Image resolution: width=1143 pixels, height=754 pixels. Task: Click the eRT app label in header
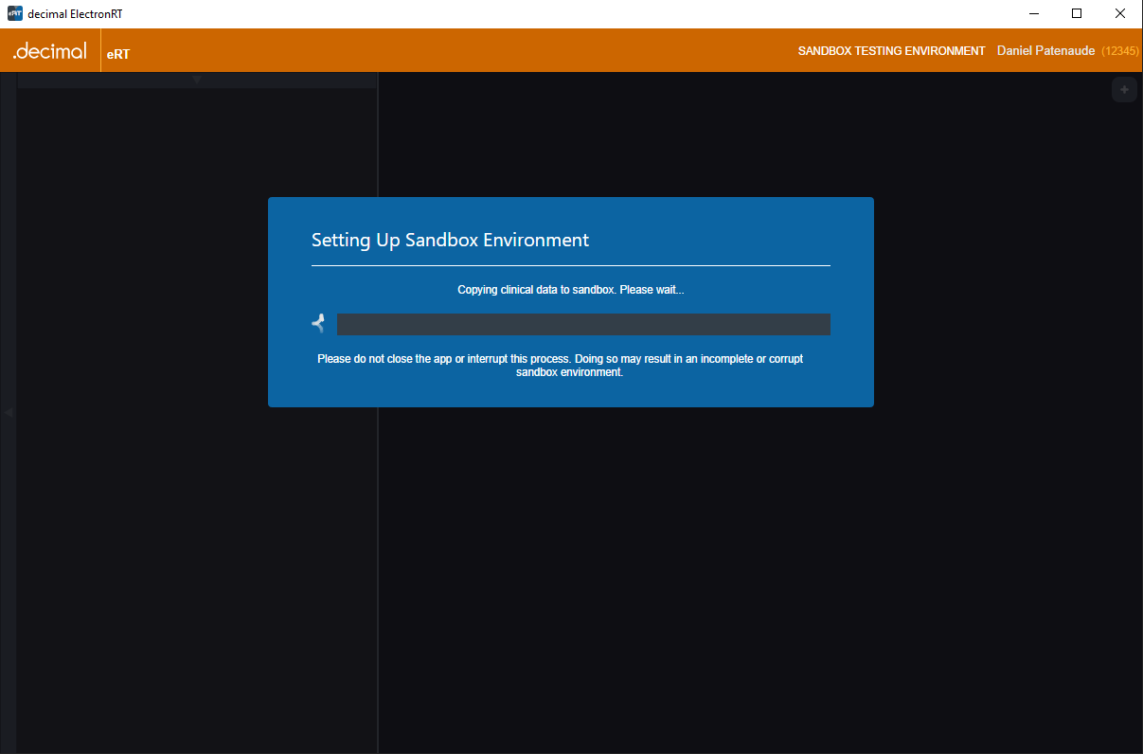pyautogui.click(x=118, y=54)
